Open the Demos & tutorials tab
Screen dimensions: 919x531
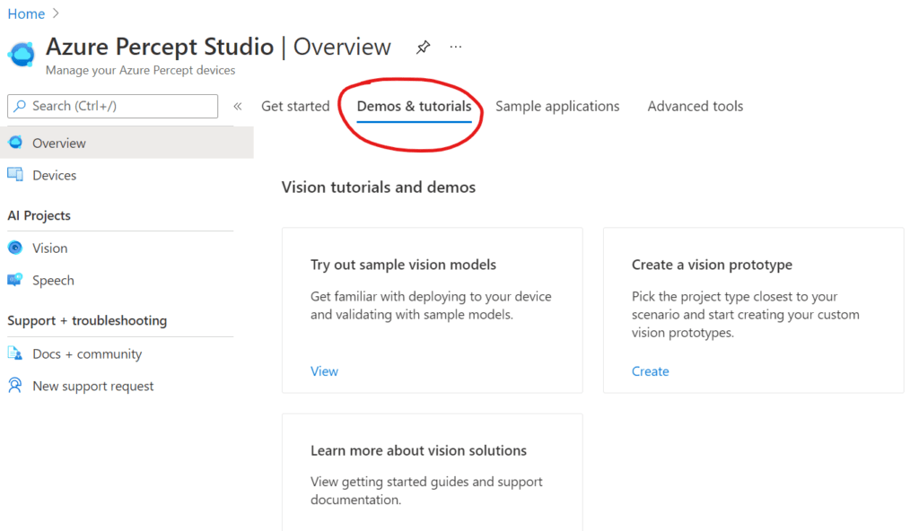click(414, 106)
